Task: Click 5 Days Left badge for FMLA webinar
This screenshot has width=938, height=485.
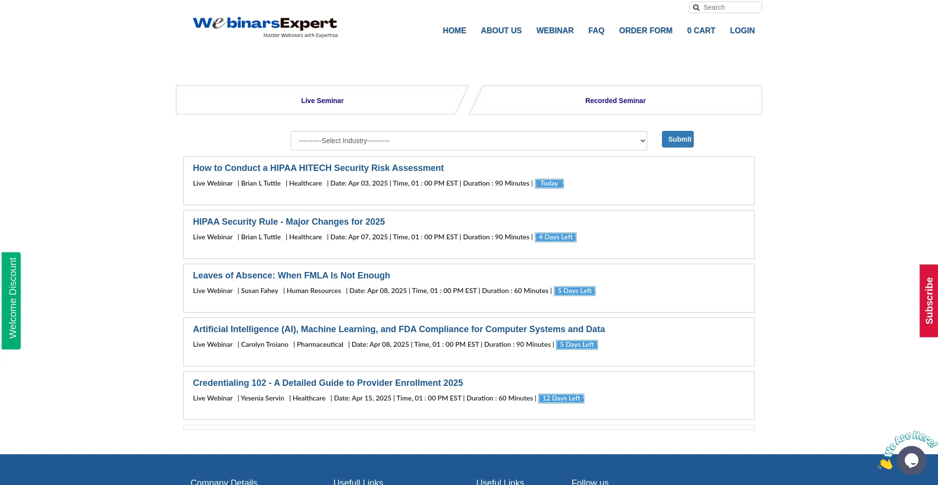Action: coord(575,291)
